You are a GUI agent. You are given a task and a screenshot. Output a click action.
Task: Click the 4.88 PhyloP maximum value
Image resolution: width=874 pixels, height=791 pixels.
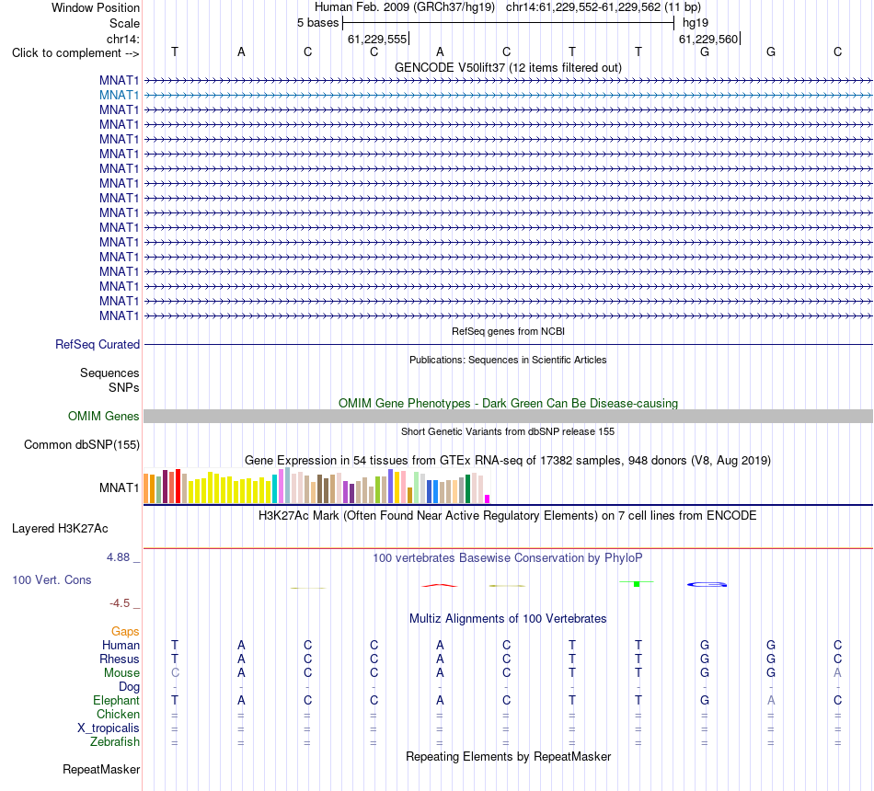[x=118, y=557]
